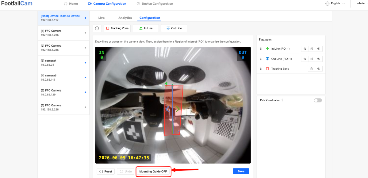Edit the Out Line (ROI 1) entry
Screen dimensions: 368x178
tap(312, 59)
